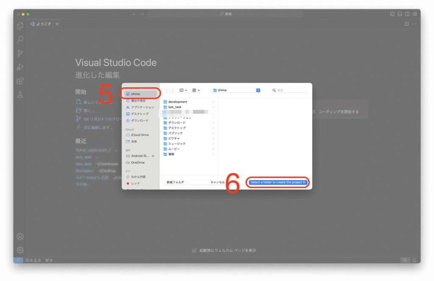434x281 pixels.
Task: Select デスクトップ in the dialog sidebar
Action: tap(141, 114)
